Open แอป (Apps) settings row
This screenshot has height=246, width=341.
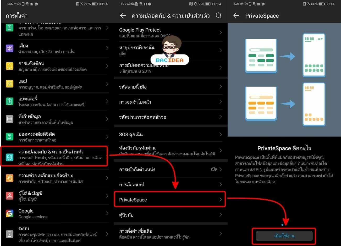pyautogui.click(x=57, y=84)
